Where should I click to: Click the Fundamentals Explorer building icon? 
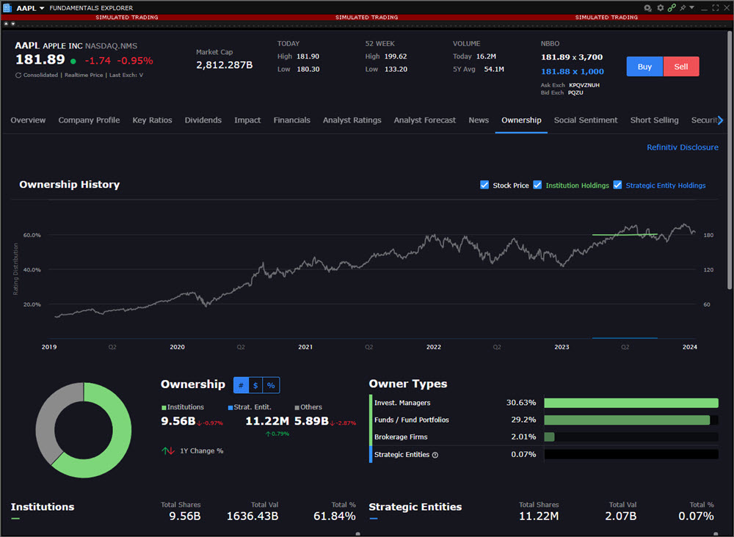coord(7,8)
